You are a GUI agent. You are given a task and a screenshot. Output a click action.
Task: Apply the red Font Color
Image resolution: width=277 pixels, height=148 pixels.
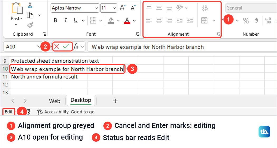point(127,21)
